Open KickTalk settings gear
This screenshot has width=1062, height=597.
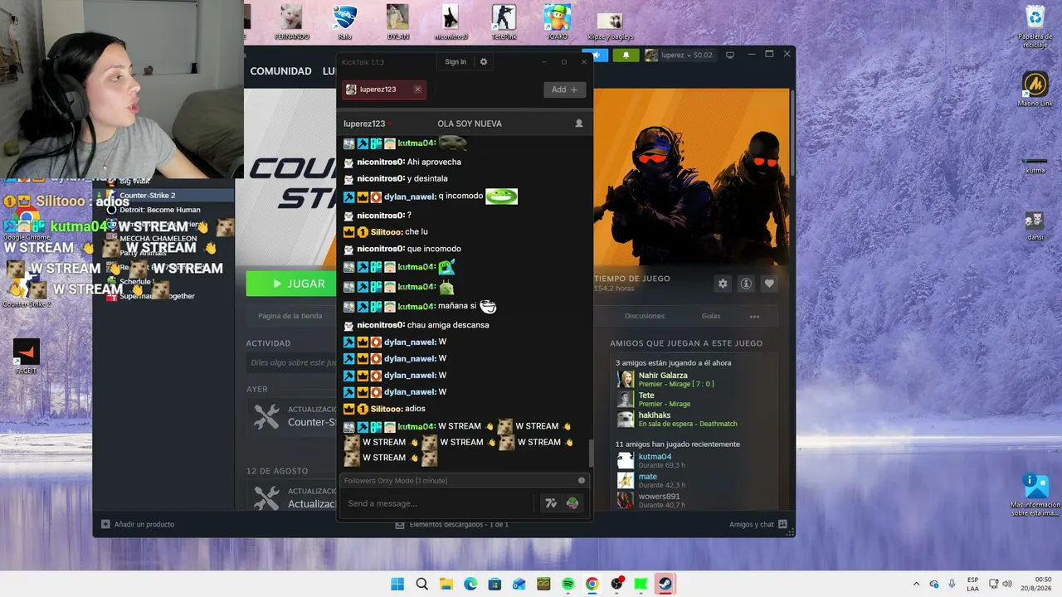[484, 62]
